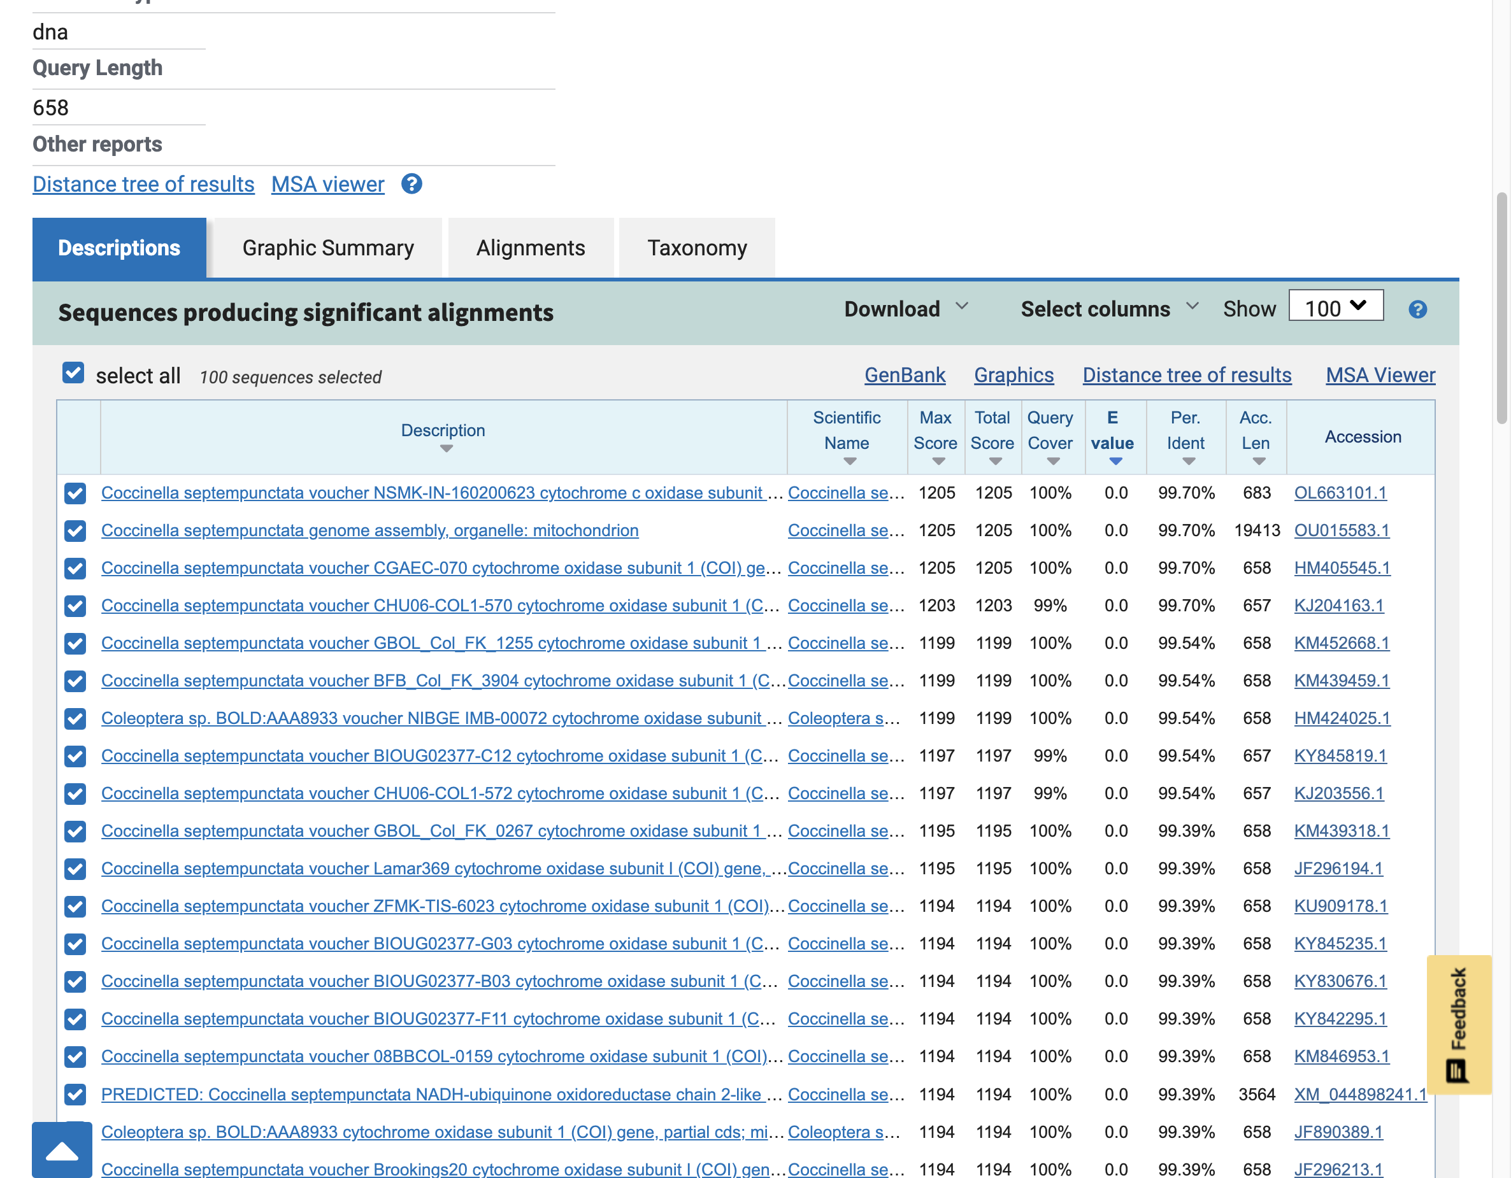The image size is (1511, 1178).
Task: Sort by Total Score column arrow
Action: [x=995, y=462]
